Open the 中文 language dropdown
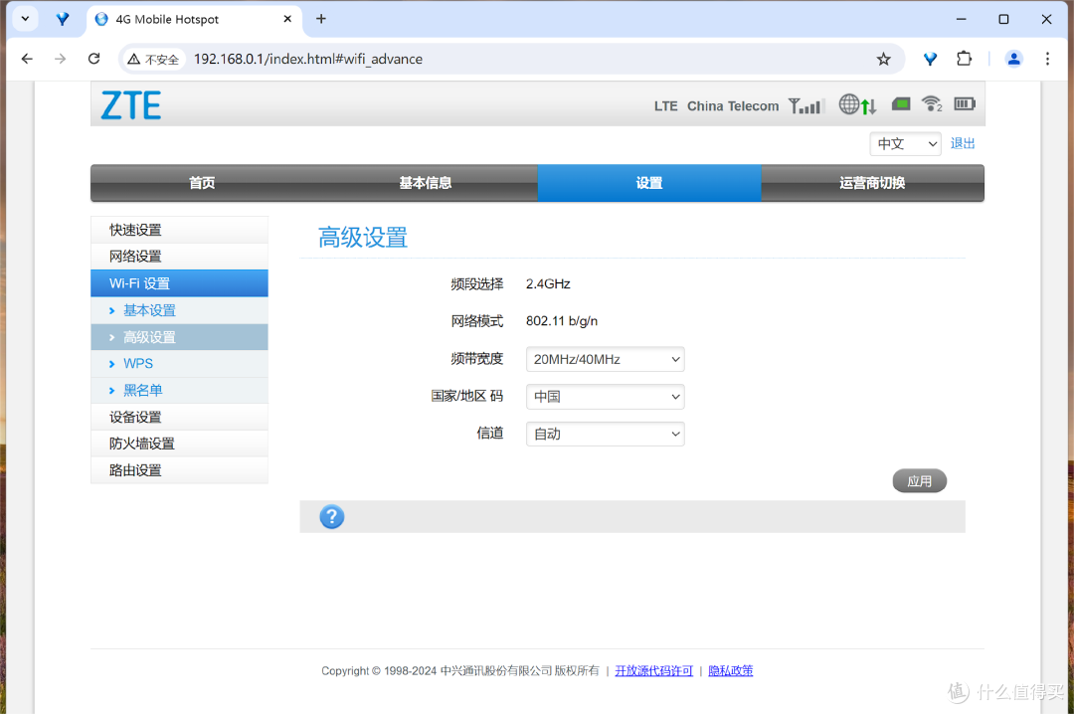This screenshot has height=714, width=1074. [x=906, y=144]
